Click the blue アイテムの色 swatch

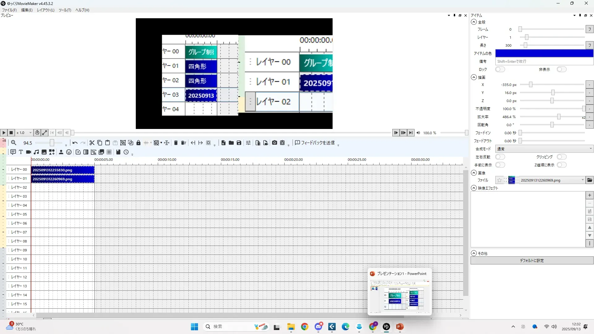(x=544, y=54)
